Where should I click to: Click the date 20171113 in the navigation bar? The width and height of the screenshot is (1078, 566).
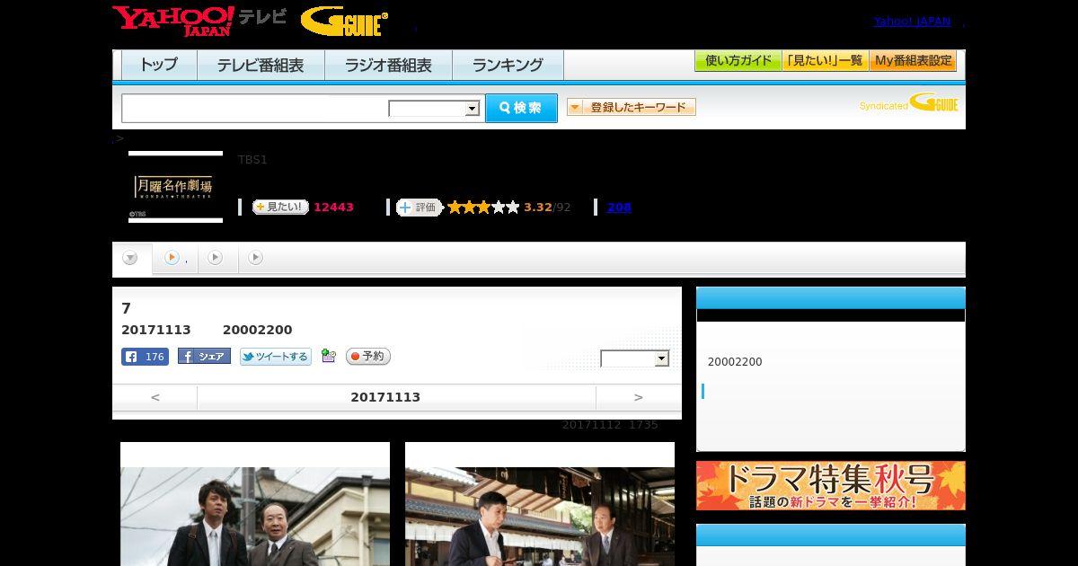[x=385, y=397]
